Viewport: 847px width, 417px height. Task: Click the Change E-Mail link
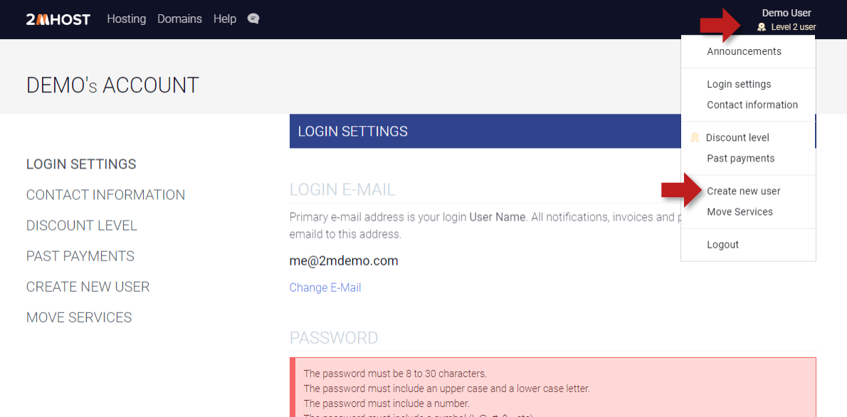325,287
